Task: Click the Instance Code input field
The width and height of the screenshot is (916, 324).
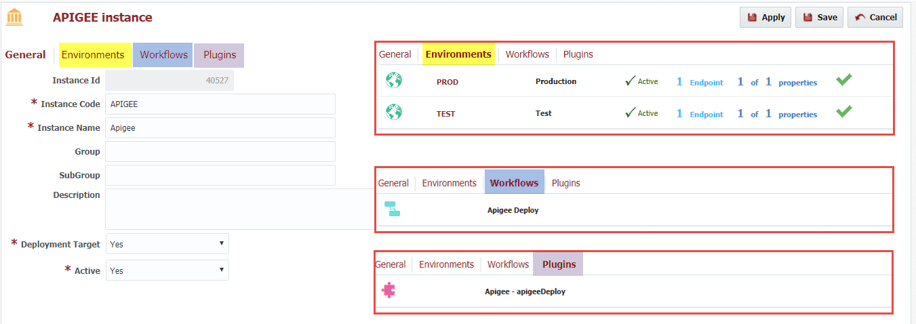Action: tap(220, 104)
